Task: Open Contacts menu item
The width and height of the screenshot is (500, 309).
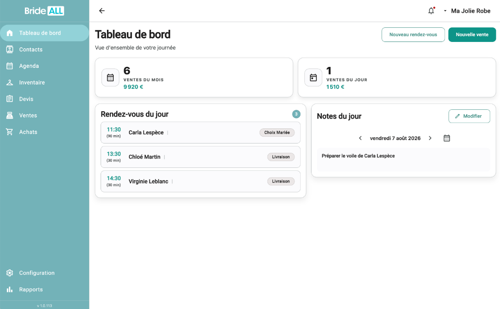Action: click(x=44, y=49)
